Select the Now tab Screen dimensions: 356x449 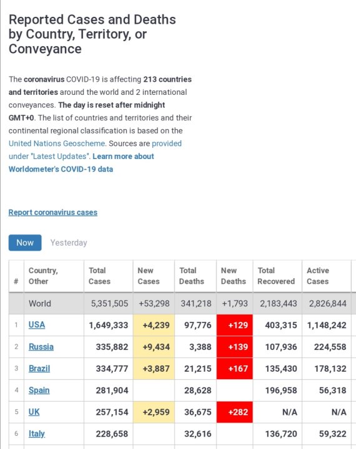tap(25, 243)
